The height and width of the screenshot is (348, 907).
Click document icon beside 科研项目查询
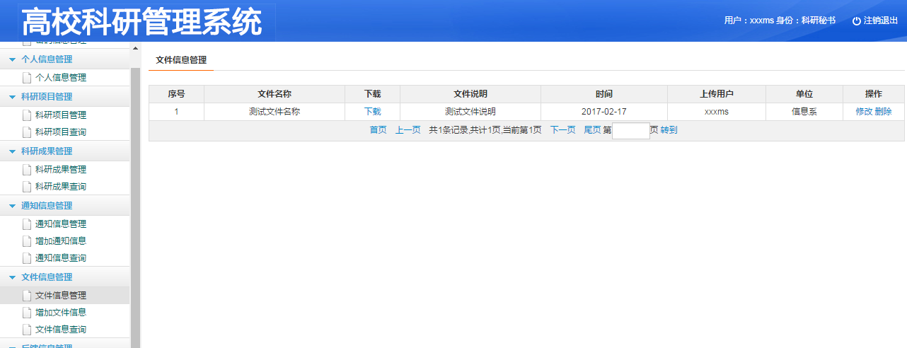point(27,132)
